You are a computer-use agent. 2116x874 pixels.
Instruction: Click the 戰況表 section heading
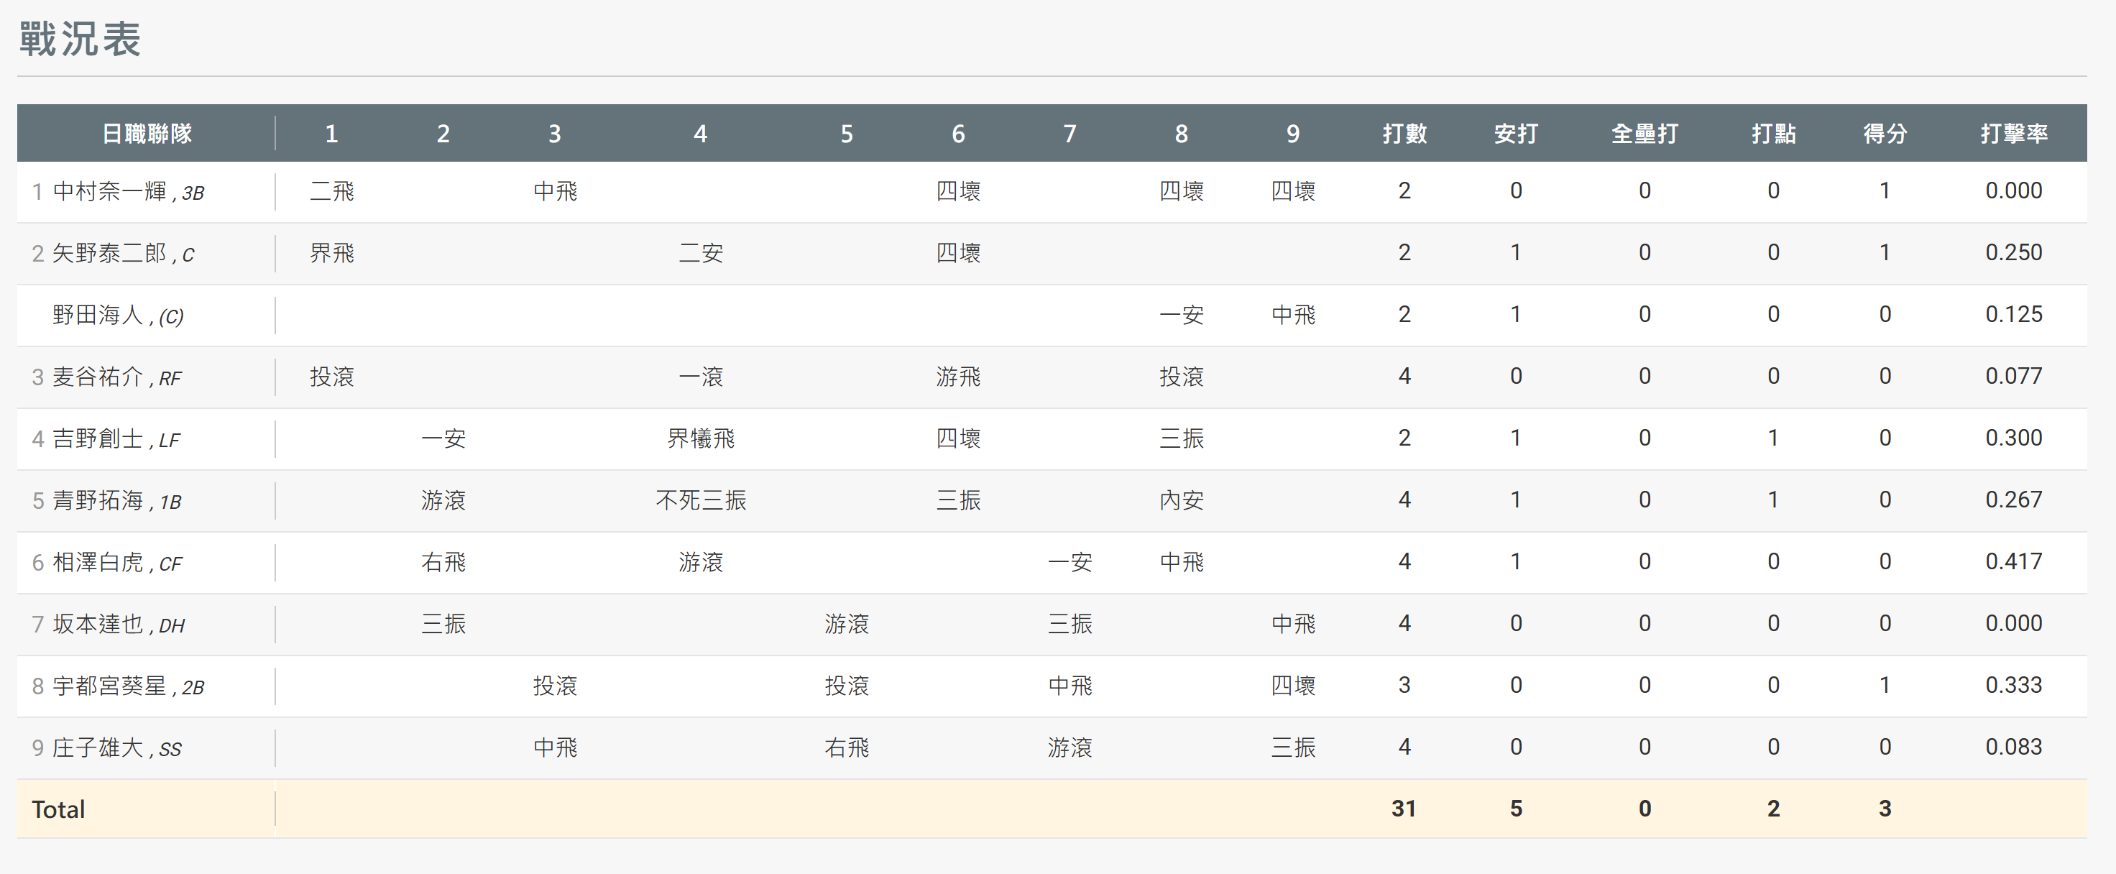pos(80,39)
